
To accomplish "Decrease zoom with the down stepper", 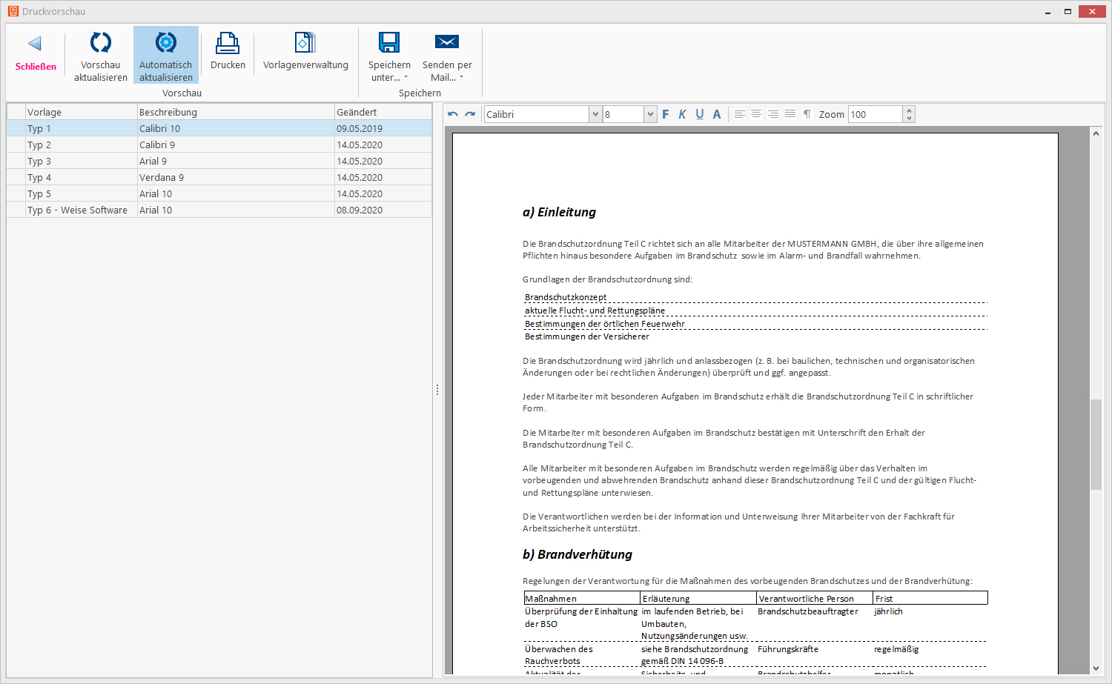I will pos(909,119).
